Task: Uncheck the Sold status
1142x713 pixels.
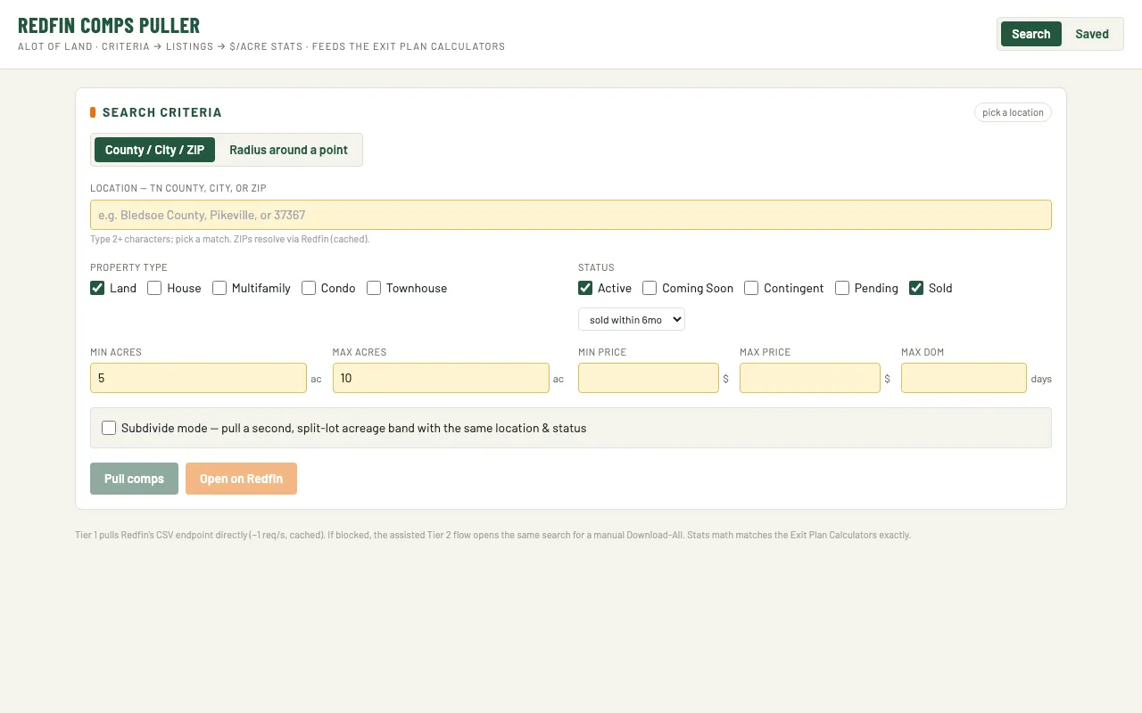Action: pyautogui.click(x=916, y=288)
